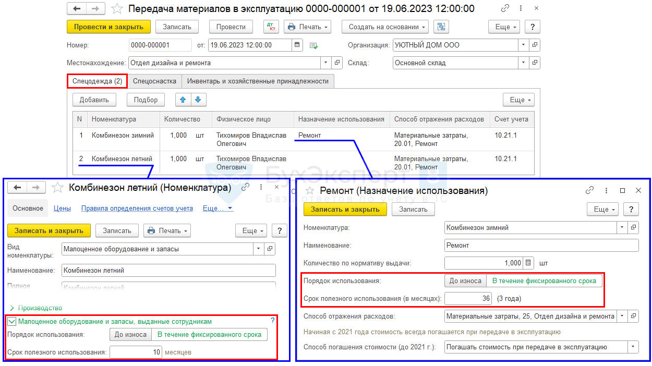
Task: Open the Цены link in nomenclature window
Action: (62, 208)
